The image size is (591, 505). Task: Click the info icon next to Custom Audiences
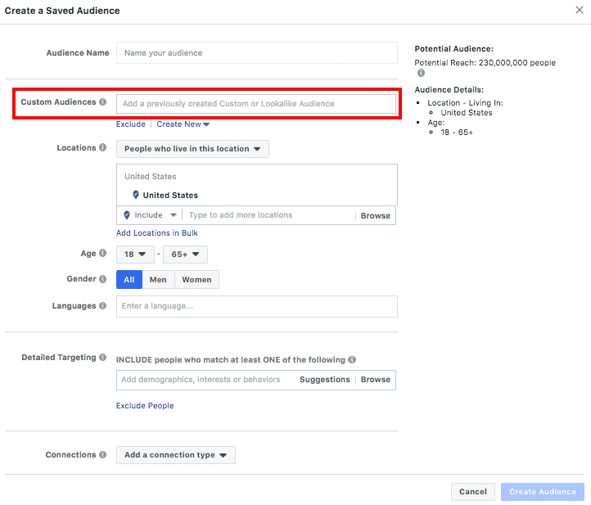point(102,101)
